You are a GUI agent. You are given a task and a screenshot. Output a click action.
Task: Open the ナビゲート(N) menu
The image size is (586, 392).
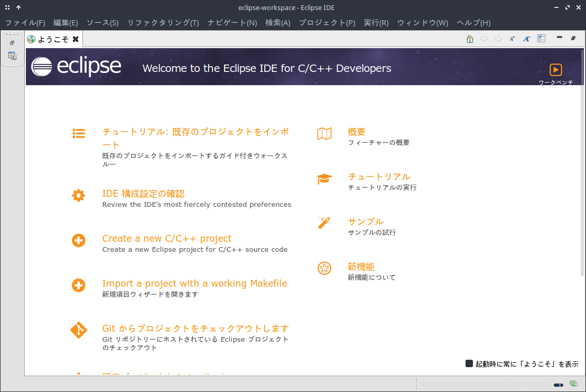232,23
